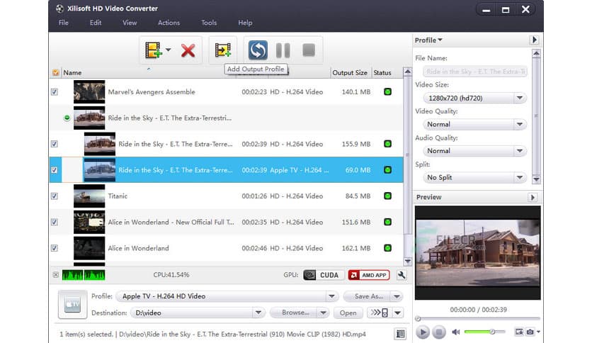Click the Save As button
Screen dimensions: 592x343
tap(368, 296)
